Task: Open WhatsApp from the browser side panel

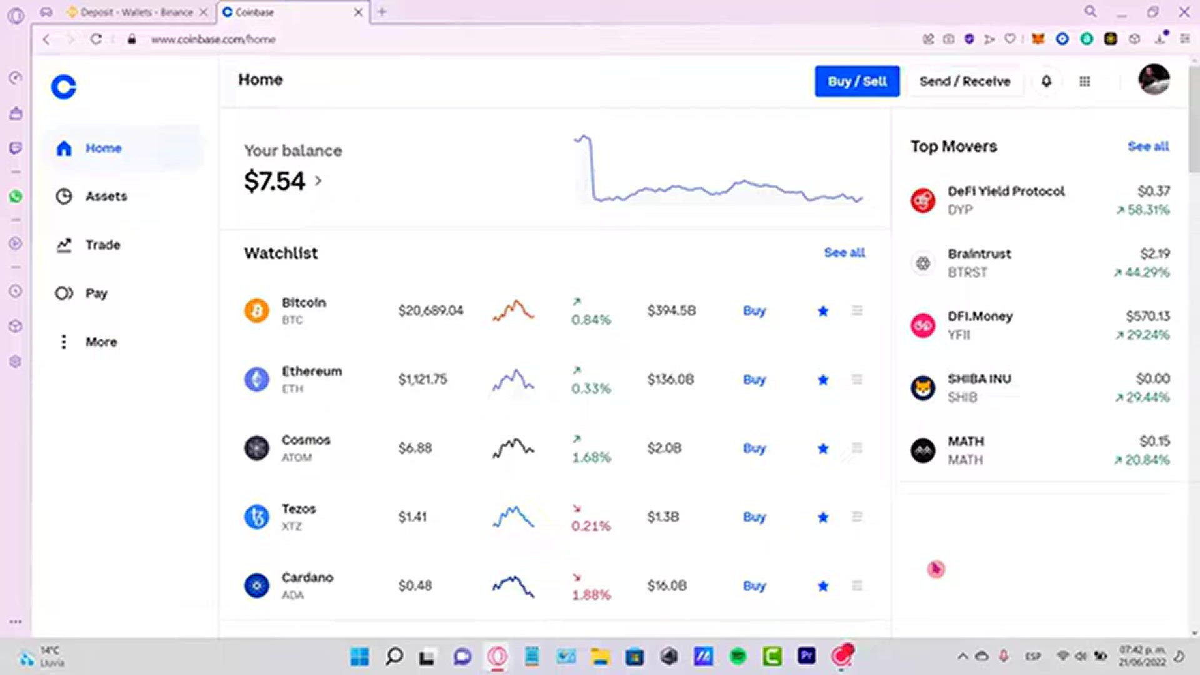Action: (x=15, y=196)
